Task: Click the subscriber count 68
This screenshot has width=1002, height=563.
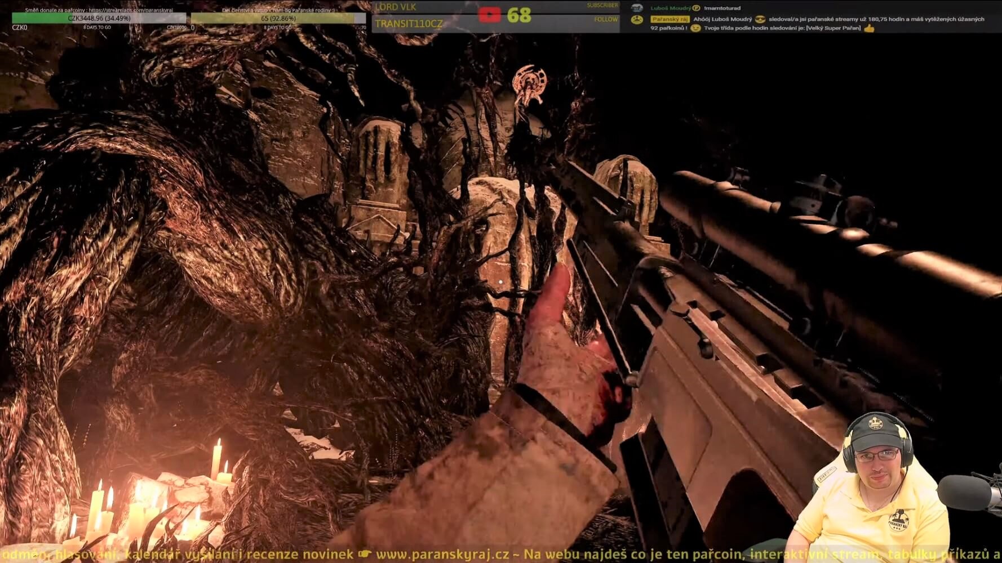Action: tap(518, 15)
